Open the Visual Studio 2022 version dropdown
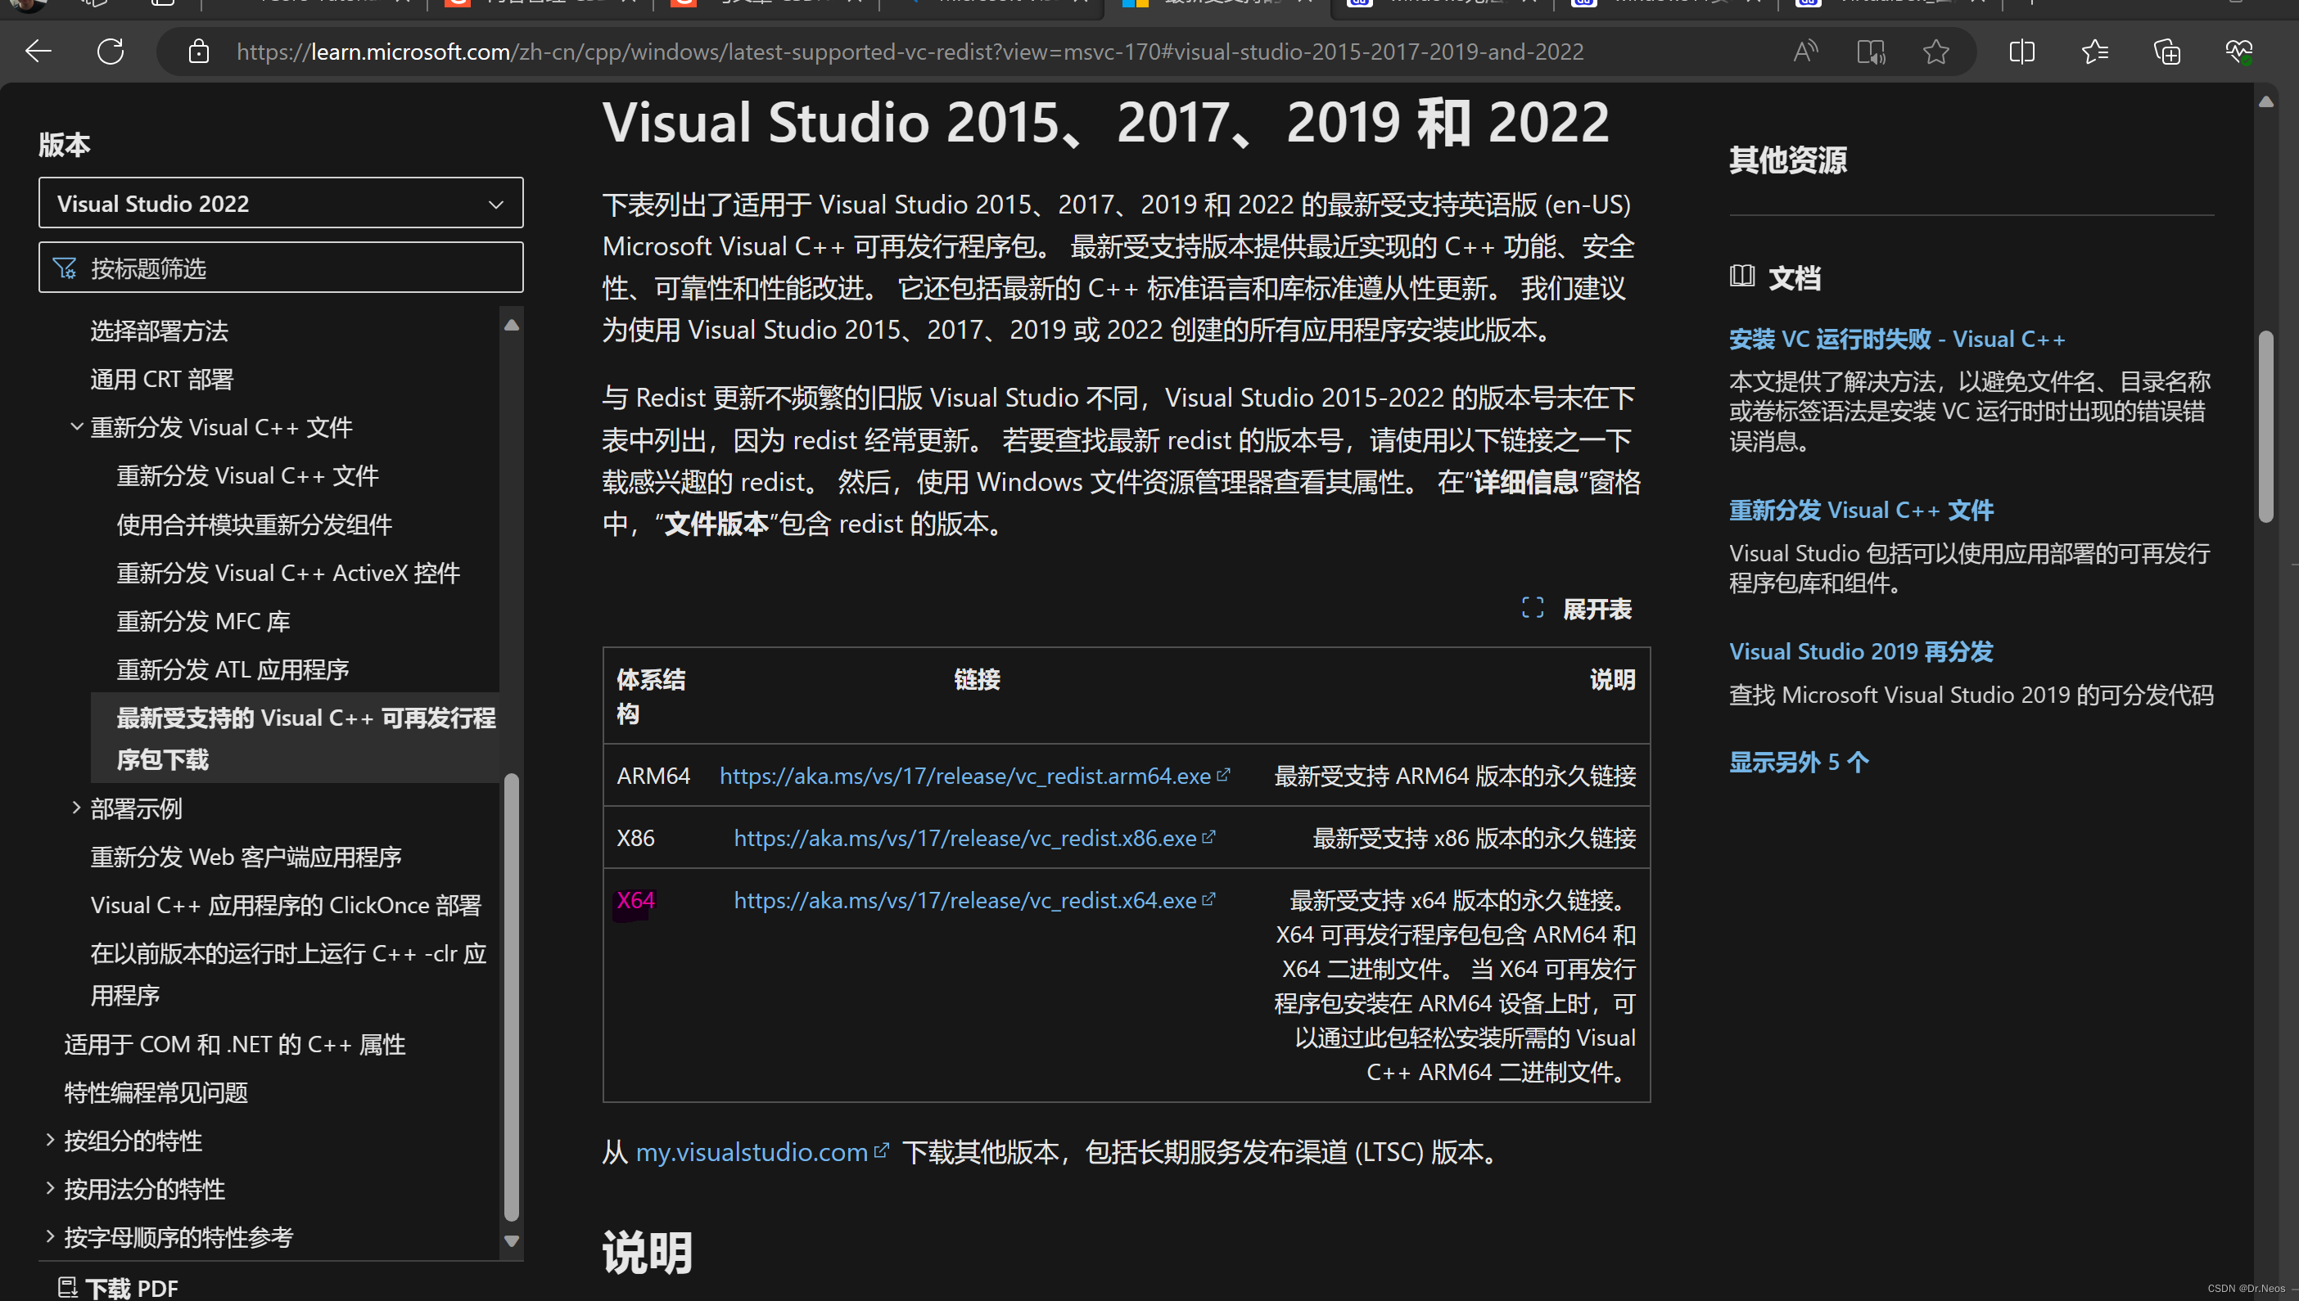The width and height of the screenshot is (2299, 1301). click(x=281, y=203)
